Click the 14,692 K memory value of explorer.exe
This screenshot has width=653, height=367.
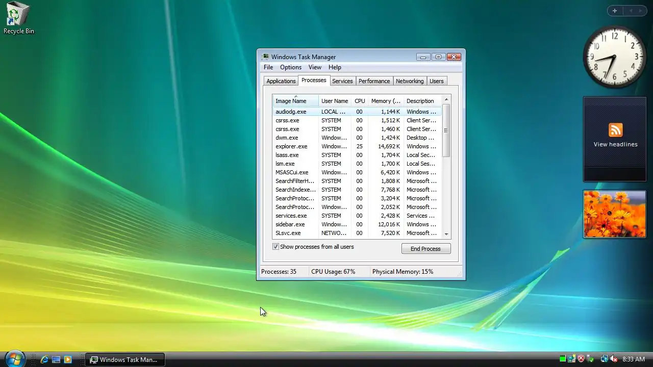coord(389,146)
